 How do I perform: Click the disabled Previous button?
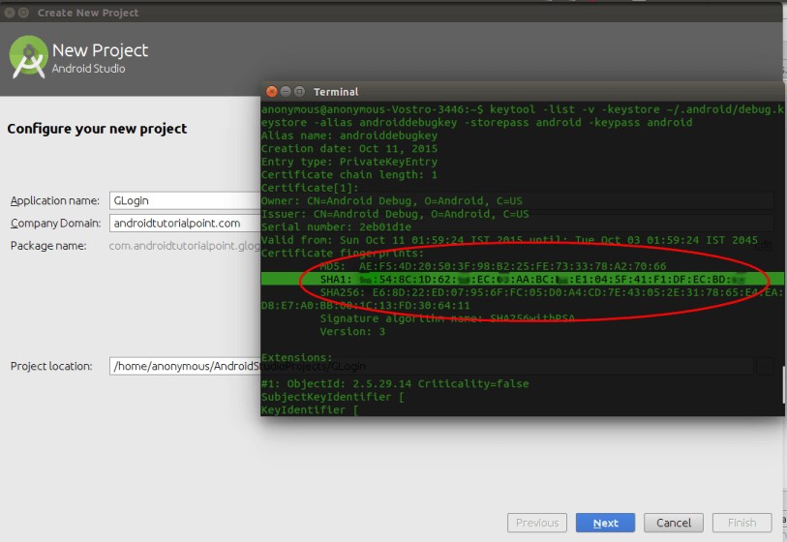coord(537,523)
